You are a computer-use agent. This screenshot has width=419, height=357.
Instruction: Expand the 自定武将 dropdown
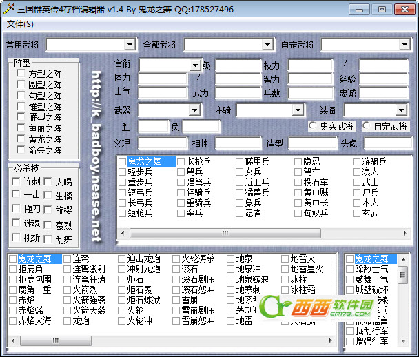(405, 44)
